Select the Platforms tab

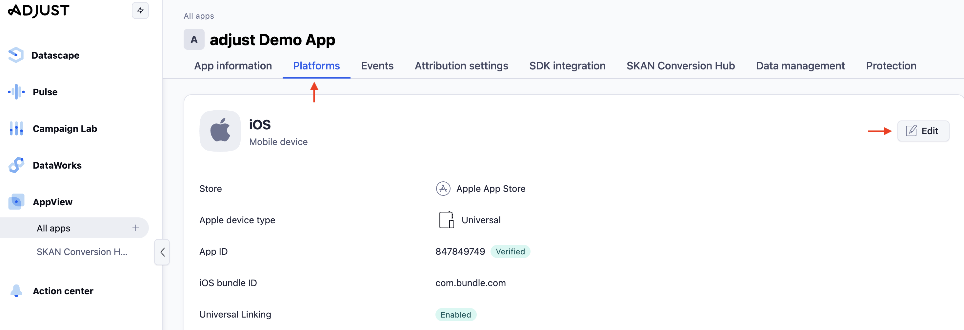[x=316, y=66]
